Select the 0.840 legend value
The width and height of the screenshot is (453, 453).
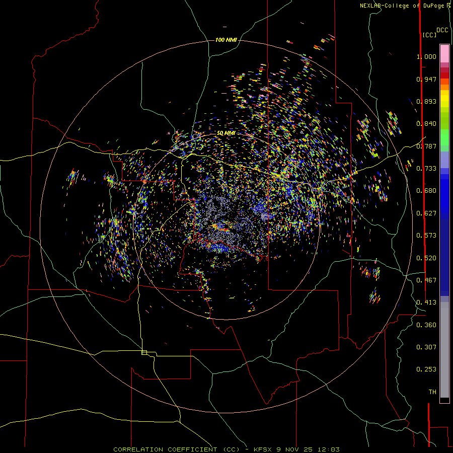[x=426, y=124]
